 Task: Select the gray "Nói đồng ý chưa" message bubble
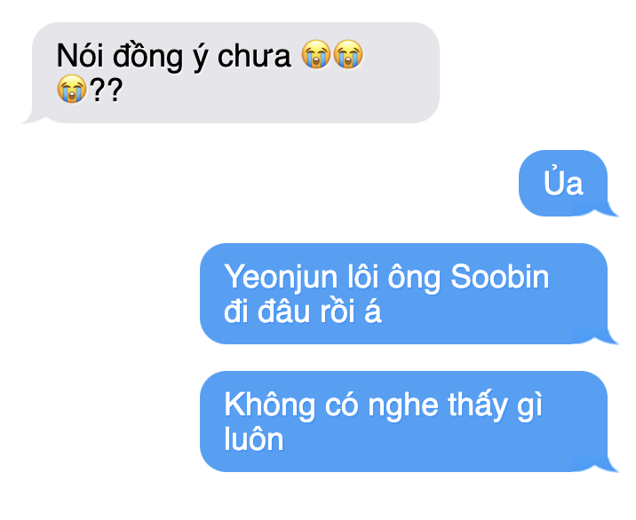235,73
